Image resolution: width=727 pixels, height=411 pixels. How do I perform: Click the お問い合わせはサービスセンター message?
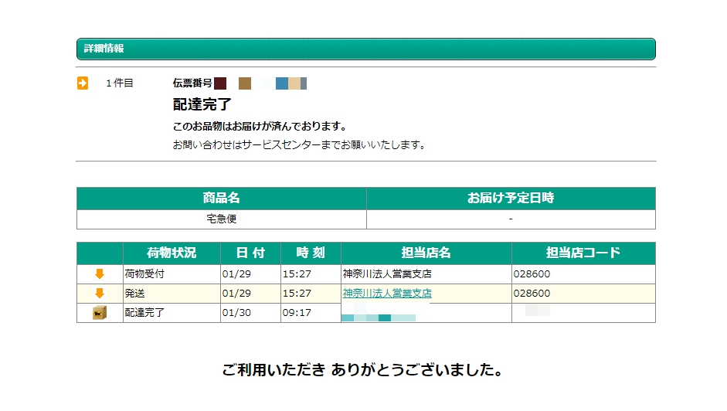click(x=299, y=144)
